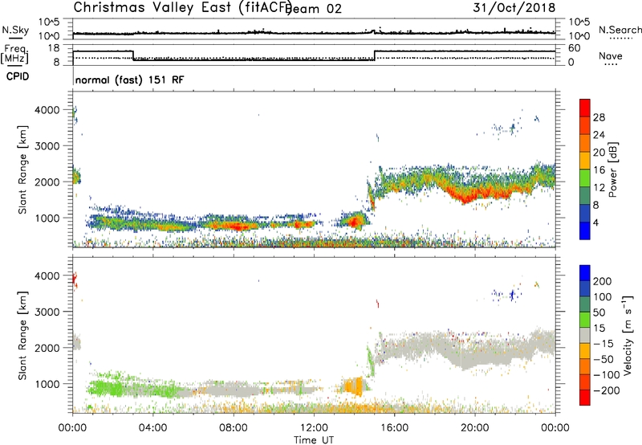The image size is (642, 445).
Task: Select the Beam 02 label
Action: pos(314,9)
